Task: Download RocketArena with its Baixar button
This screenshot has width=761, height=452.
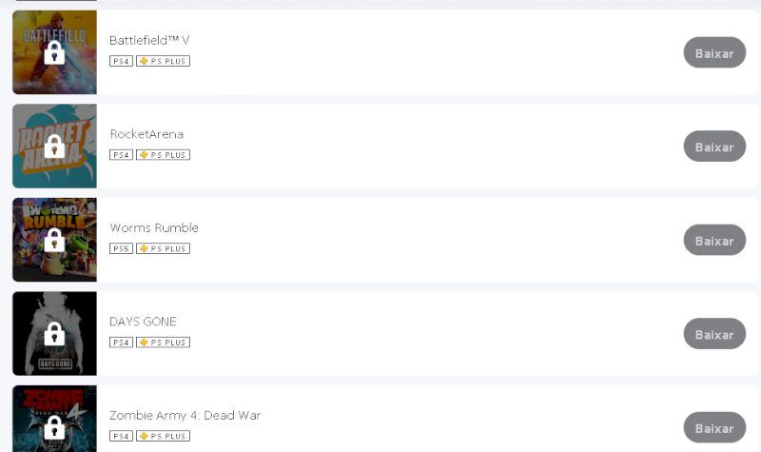Action: tap(714, 147)
